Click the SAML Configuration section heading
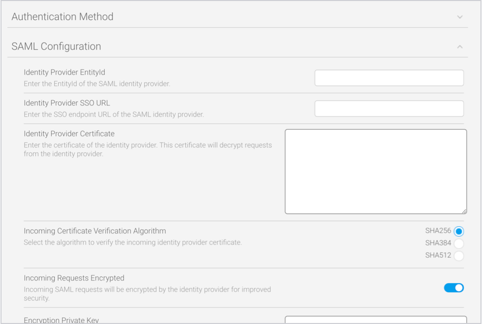The width and height of the screenshot is (482, 324). (x=56, y=47)
